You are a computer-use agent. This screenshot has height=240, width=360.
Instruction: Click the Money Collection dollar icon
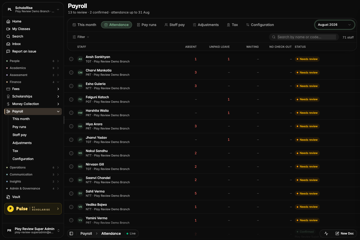point(8,104)
